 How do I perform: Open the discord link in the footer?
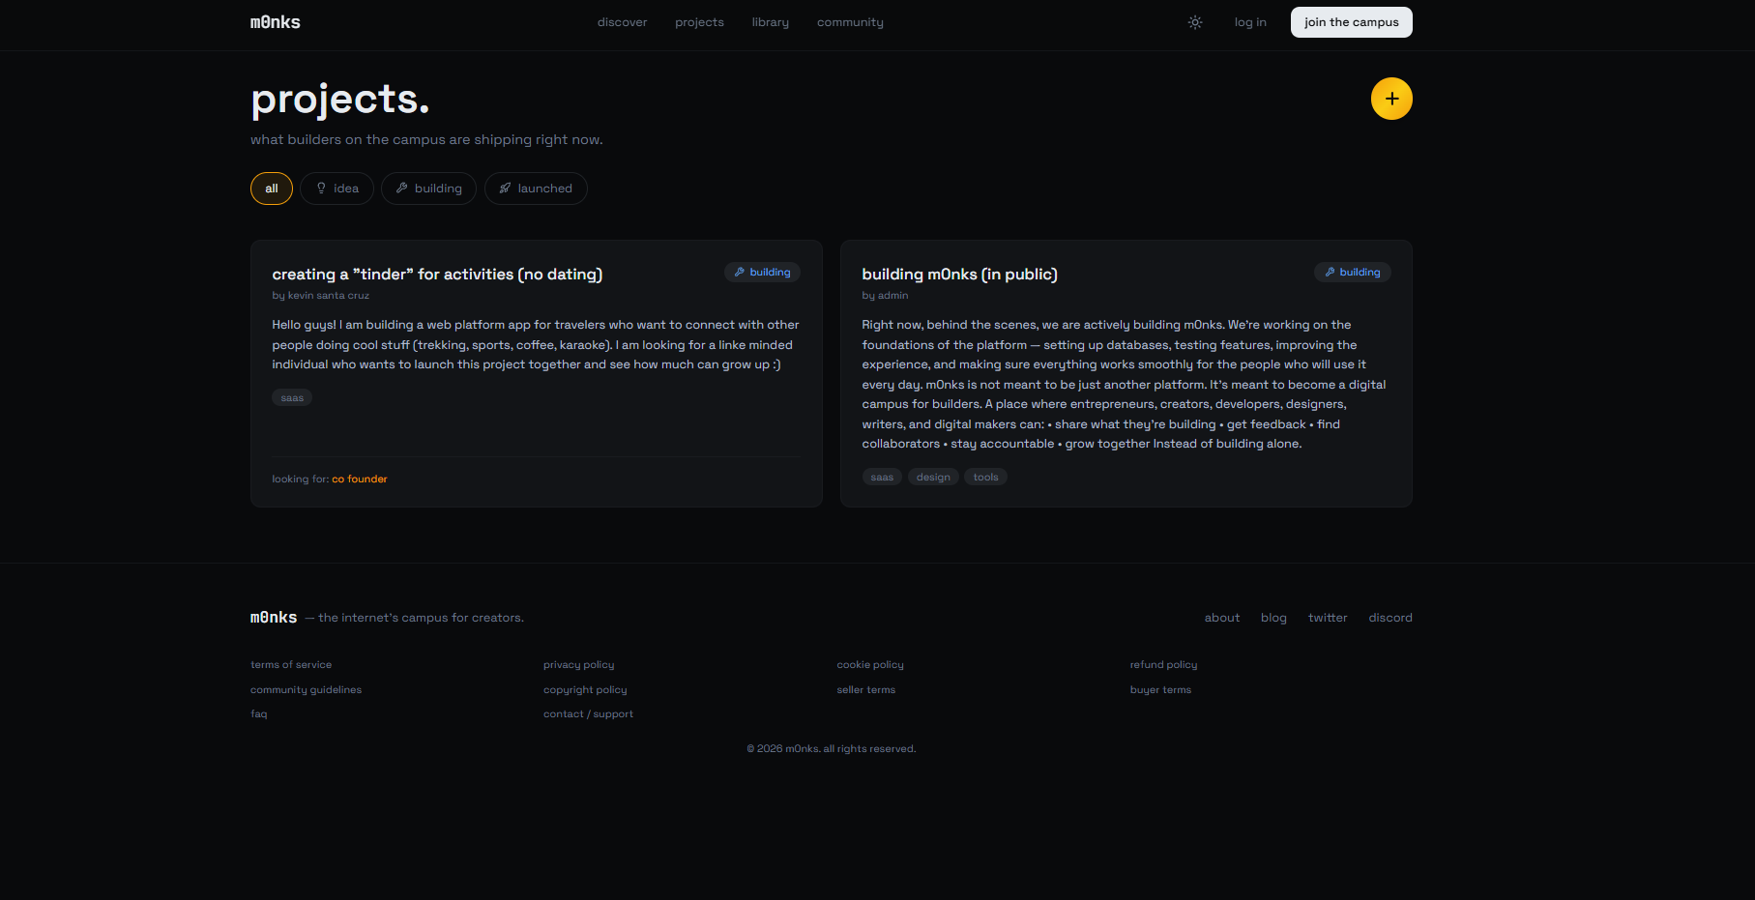(1389, 617)
